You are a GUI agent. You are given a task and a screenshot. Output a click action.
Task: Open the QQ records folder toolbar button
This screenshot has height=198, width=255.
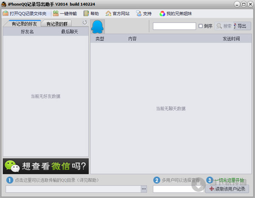coord(25,14)
